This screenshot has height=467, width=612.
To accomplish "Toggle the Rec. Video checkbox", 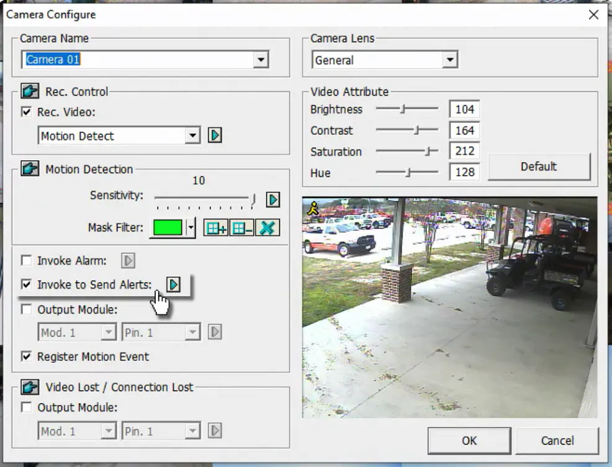I will coord(27,112).
